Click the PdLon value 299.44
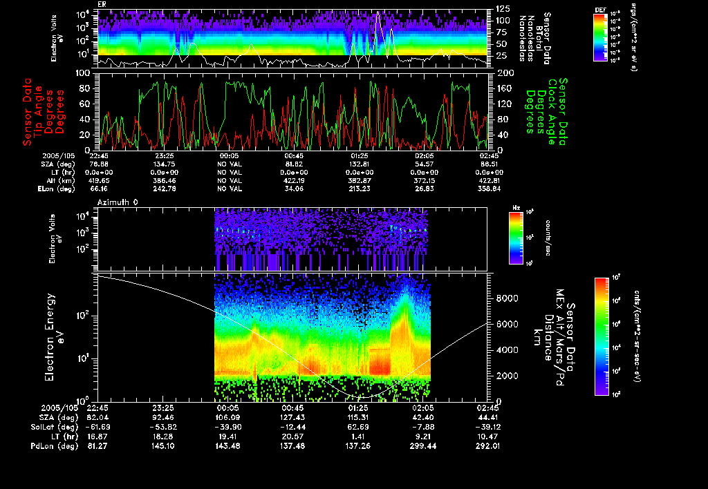Viewport: 708px width, 489px height. coord(423,446)
